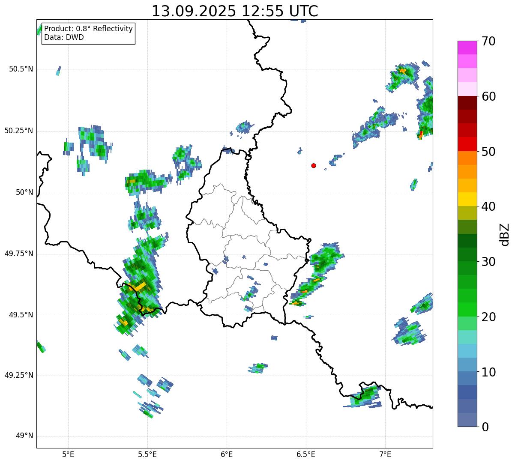Click the bright green colorbar segment just above 20
515x463 pixels.
467,310
